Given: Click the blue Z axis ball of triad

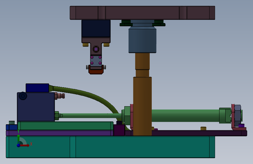Looking at the screenshot, I should [x=19, y=145].
